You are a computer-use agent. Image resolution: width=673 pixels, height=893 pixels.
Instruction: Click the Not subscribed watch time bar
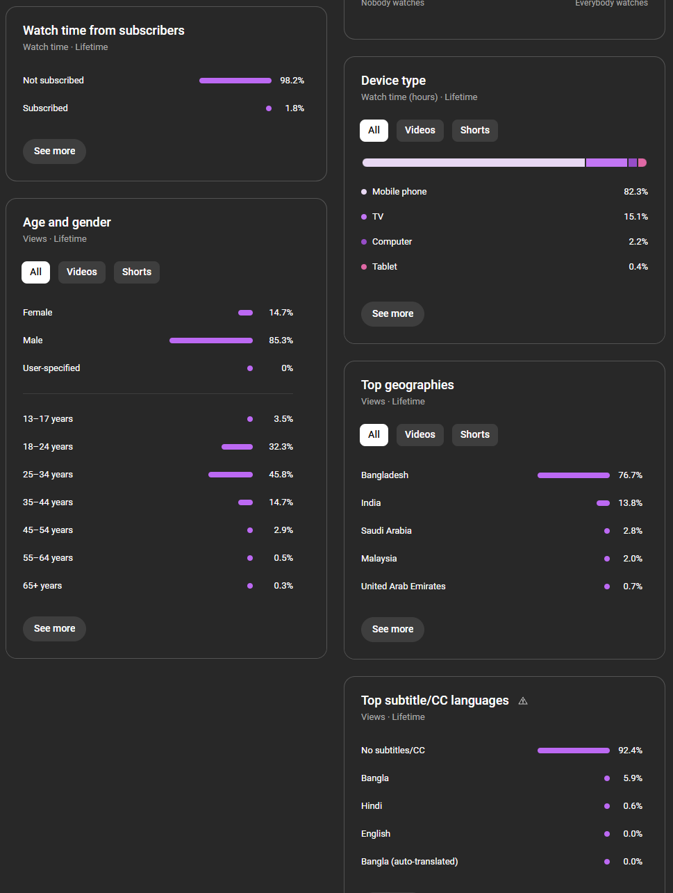pos(235,81)
